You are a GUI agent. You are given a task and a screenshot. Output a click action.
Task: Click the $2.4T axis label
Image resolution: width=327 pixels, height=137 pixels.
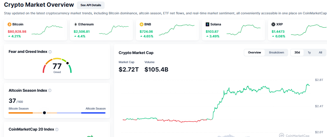(x=319, y=106)
